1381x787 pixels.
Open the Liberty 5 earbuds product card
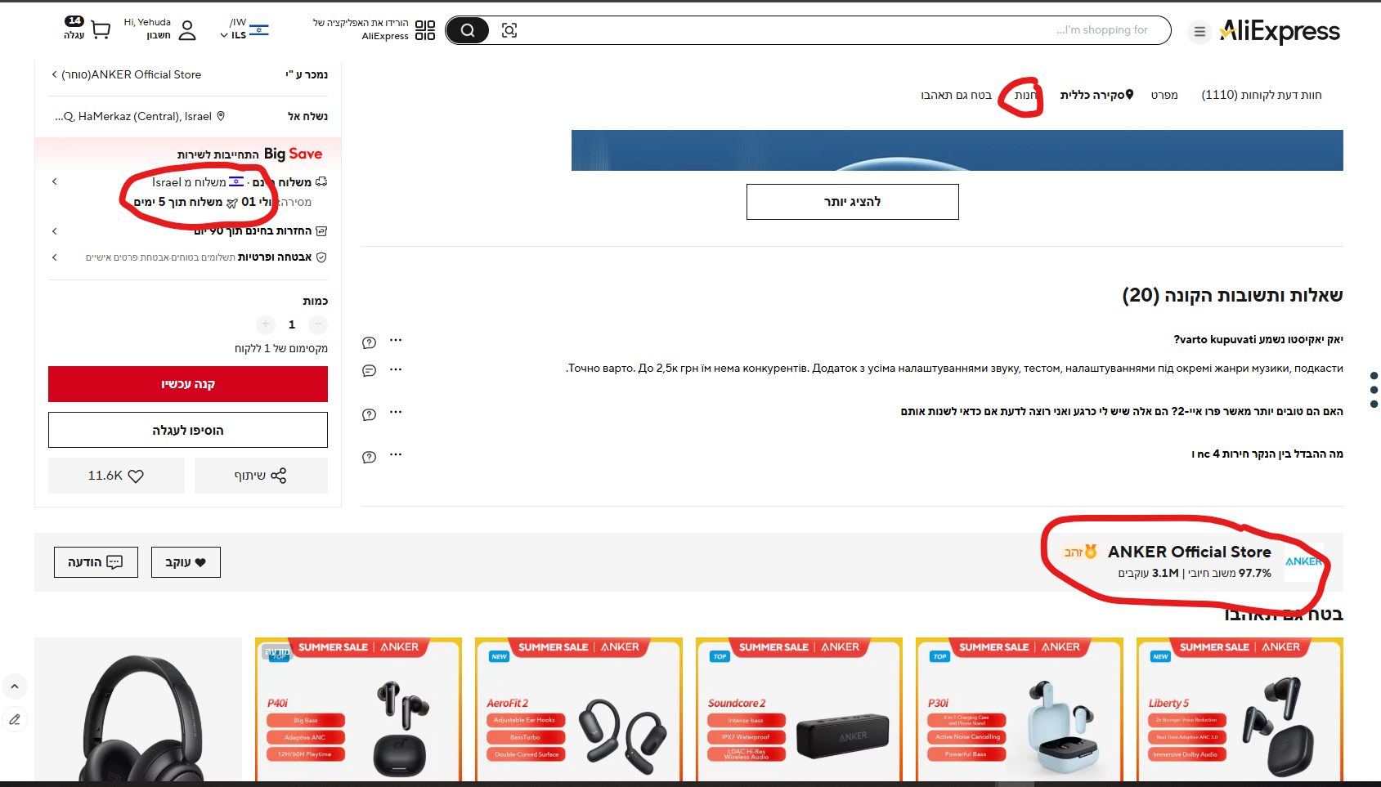click(1240, 709)
